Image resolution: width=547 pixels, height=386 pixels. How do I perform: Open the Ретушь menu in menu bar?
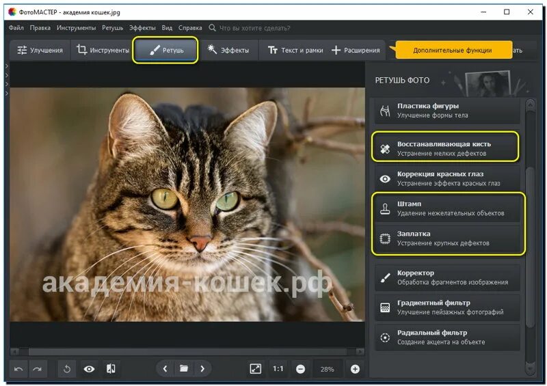pyautogui.click(x=112, y=28)
